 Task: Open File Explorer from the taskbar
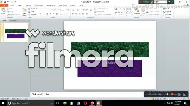65,103
